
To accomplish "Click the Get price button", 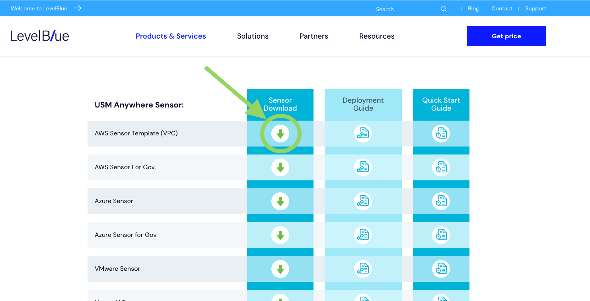I will click(506, 36).
